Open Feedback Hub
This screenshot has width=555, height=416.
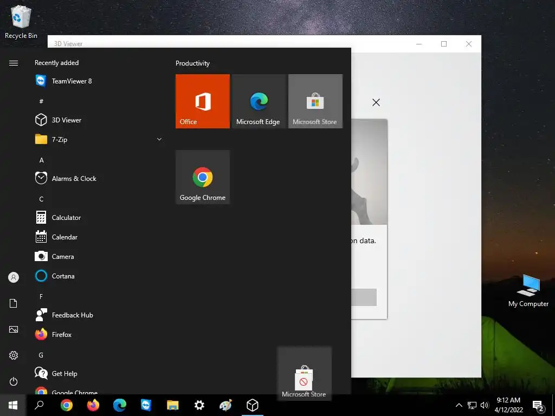point(98,315)
